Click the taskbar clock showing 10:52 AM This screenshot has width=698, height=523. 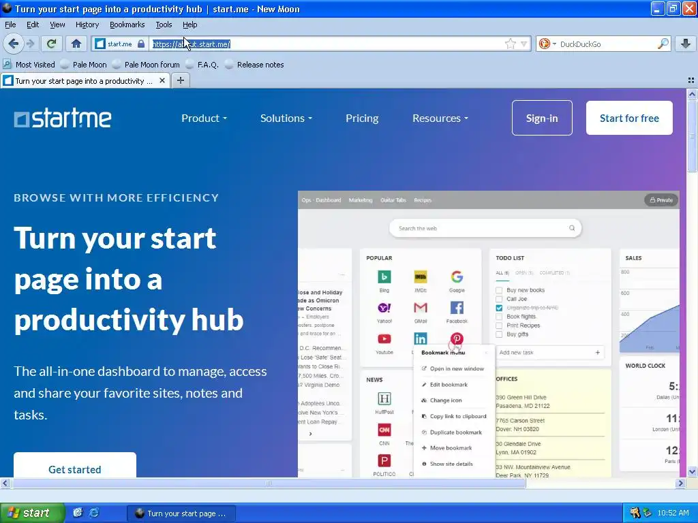(673, 513)
